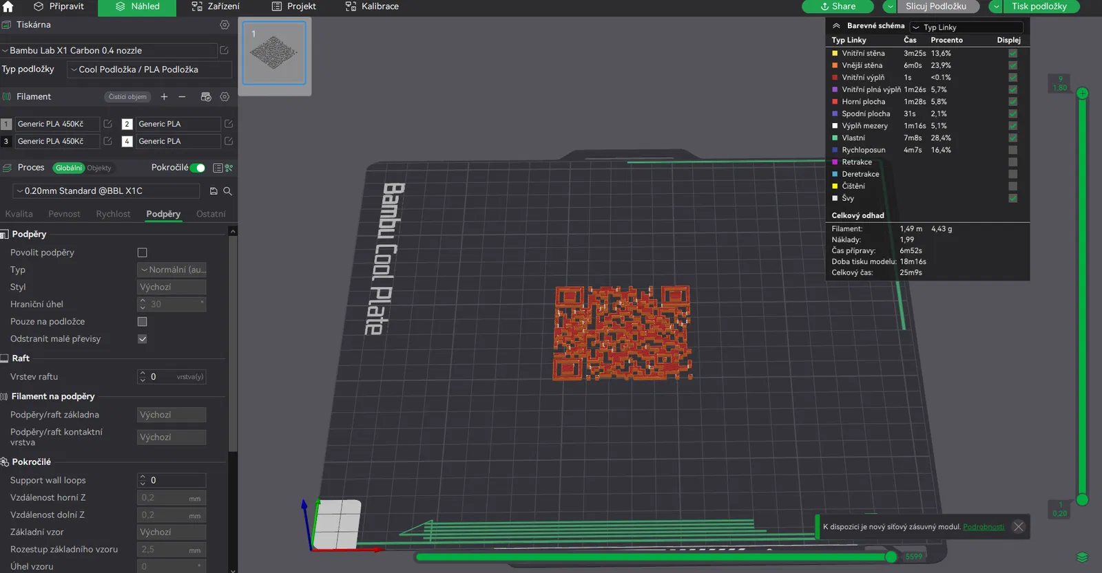Open the Projekt tab
Viewport: 1102px width, 573px height.
click(294, 7)
